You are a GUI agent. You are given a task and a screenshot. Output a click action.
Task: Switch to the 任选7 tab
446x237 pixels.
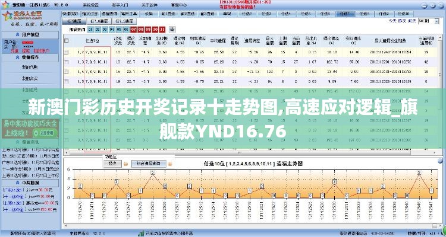(x=344, y=14)
